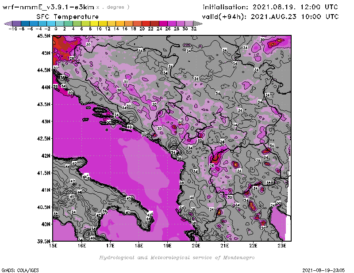The image size is (354, 273).
Task: Click the purple swatch between -10 and -8
Action: pos(17,23)
